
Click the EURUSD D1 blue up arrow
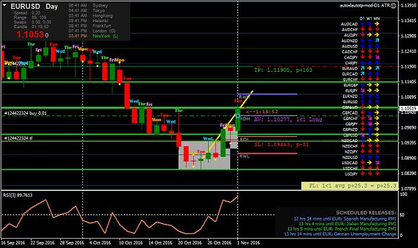pyautogui.click(x=362, y=102)
